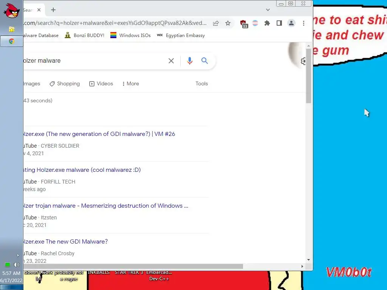The width and height of the screenshot is (387, 290).
Task: Switch to the Videos results tab
Action: pyautogui.click(x=101, y=83)
